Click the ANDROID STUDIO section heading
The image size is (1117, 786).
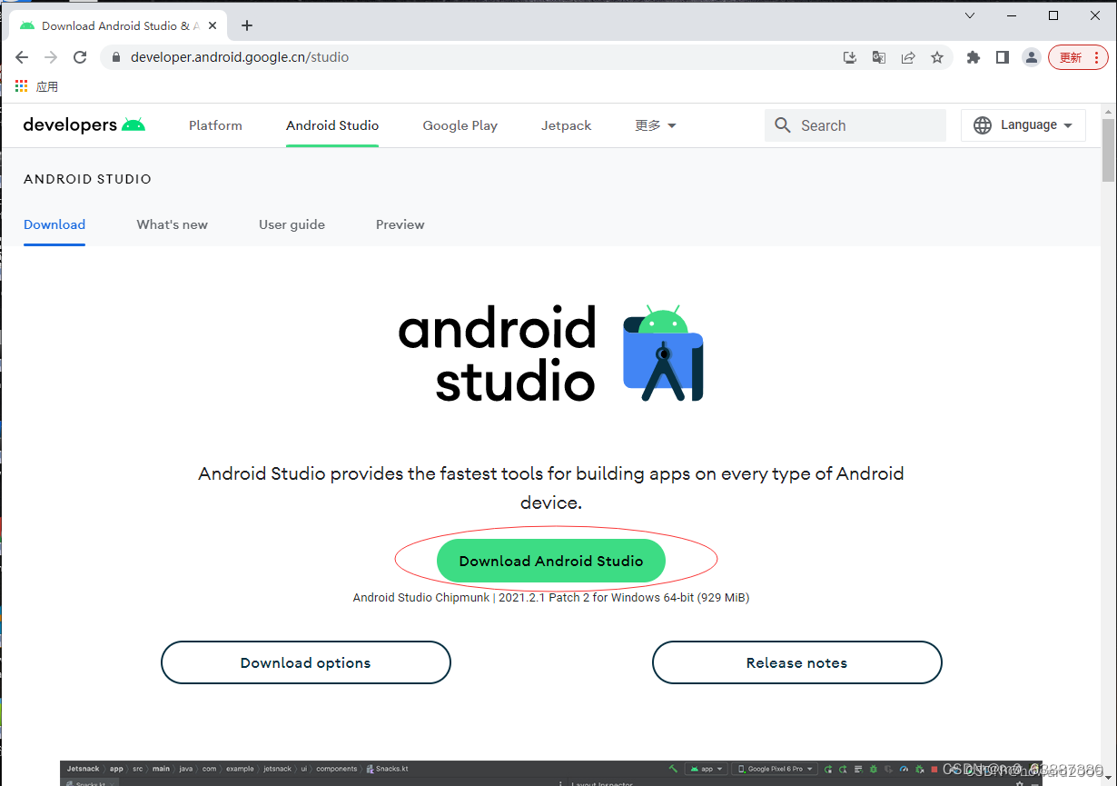87,179
